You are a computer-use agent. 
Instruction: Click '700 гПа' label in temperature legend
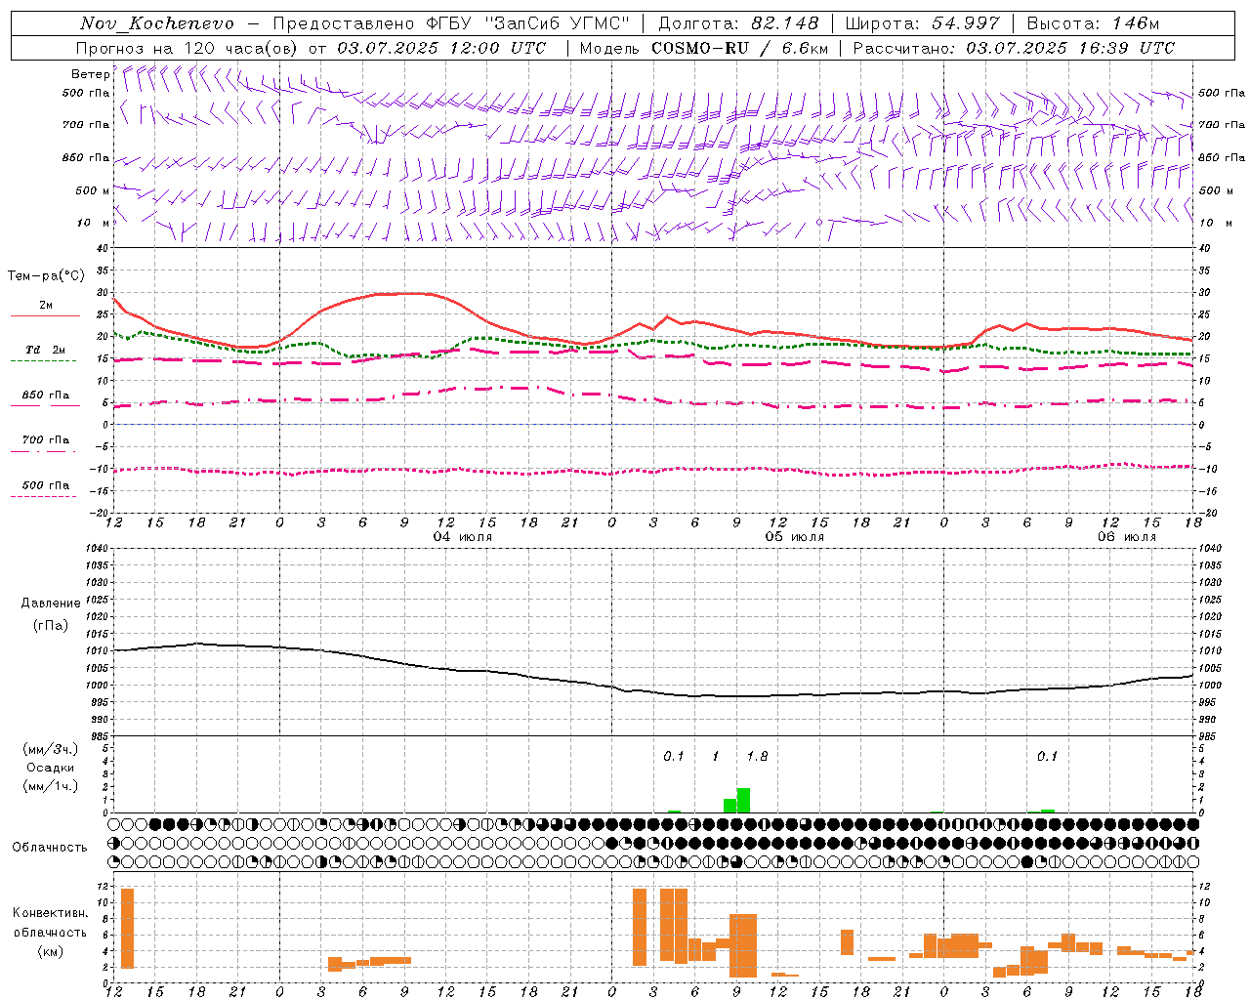[x=46, y=439]
